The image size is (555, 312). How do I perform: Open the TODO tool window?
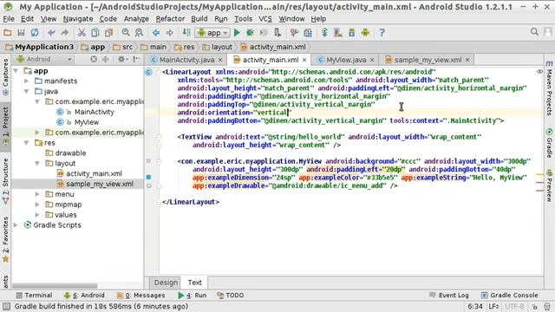pos(231,295)
